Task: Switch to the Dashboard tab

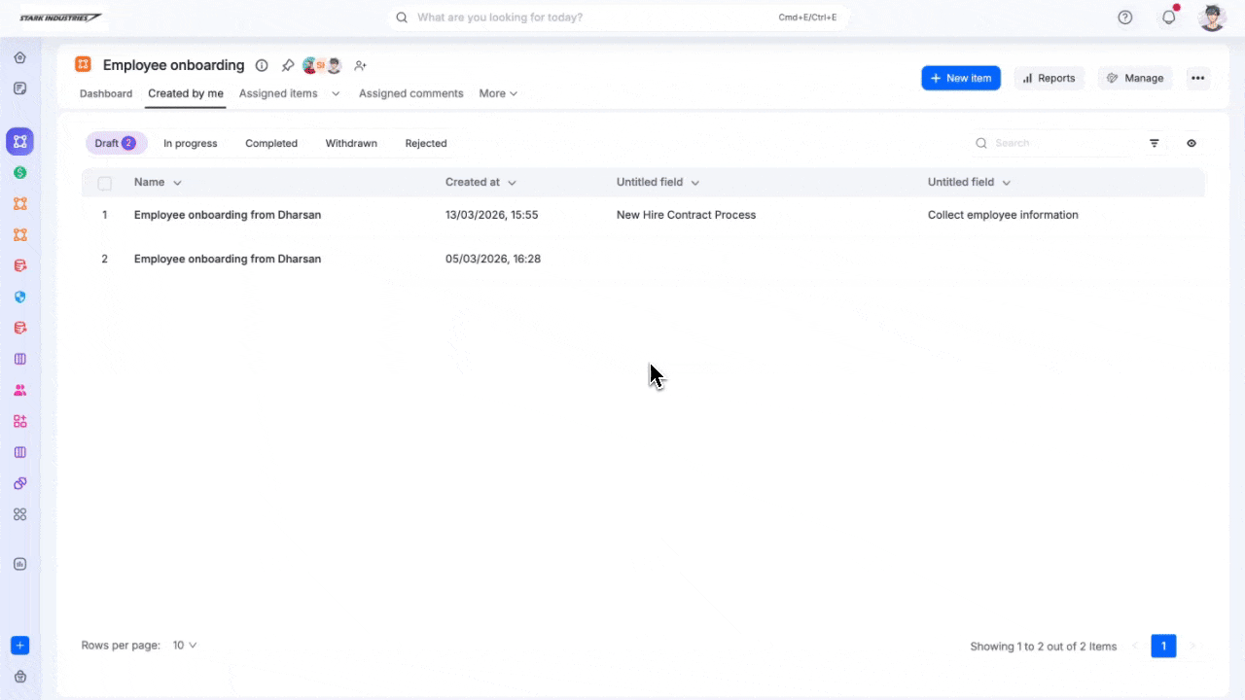Action: (x=106, y=94)
